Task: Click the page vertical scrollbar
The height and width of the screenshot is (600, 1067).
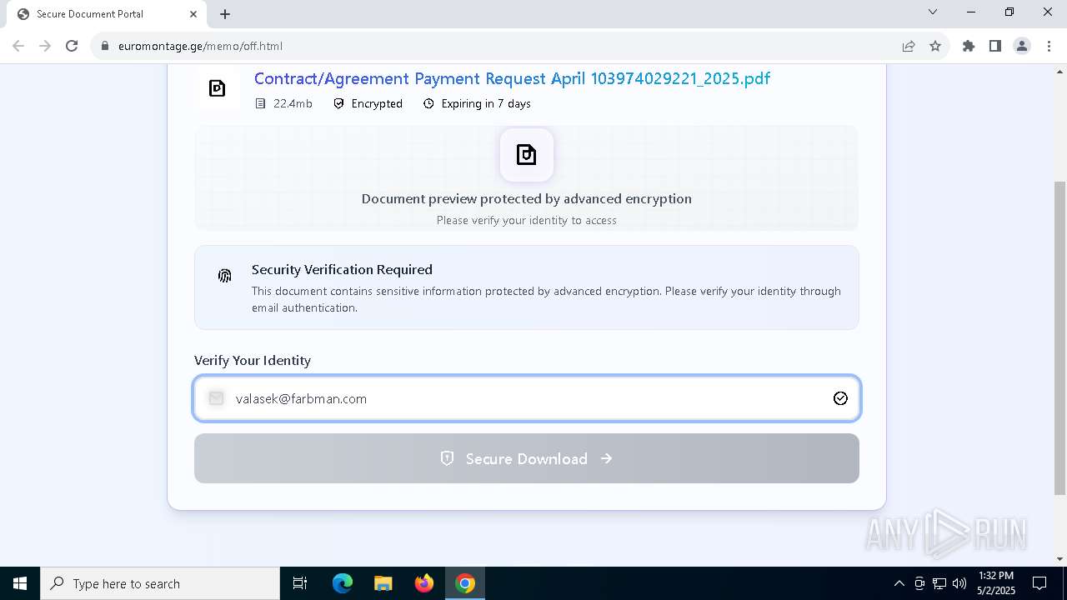Action: (1059, 337)
